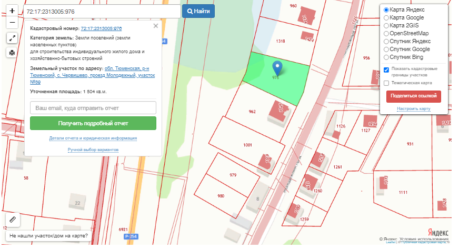
Task: Focus the cadastral number search field
Action: [102, 12]
